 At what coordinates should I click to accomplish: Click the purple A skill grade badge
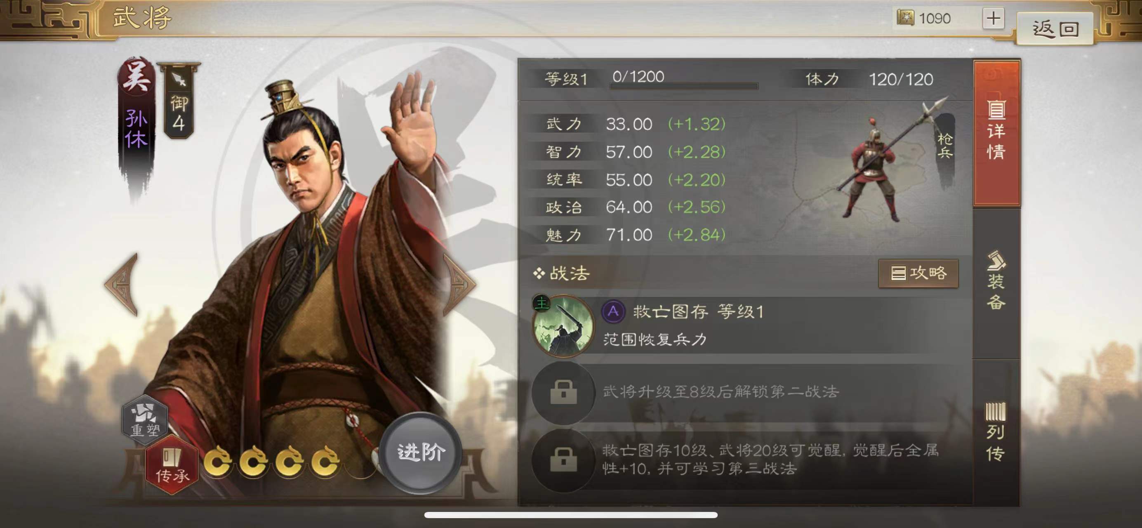click(x=613, y=311)
